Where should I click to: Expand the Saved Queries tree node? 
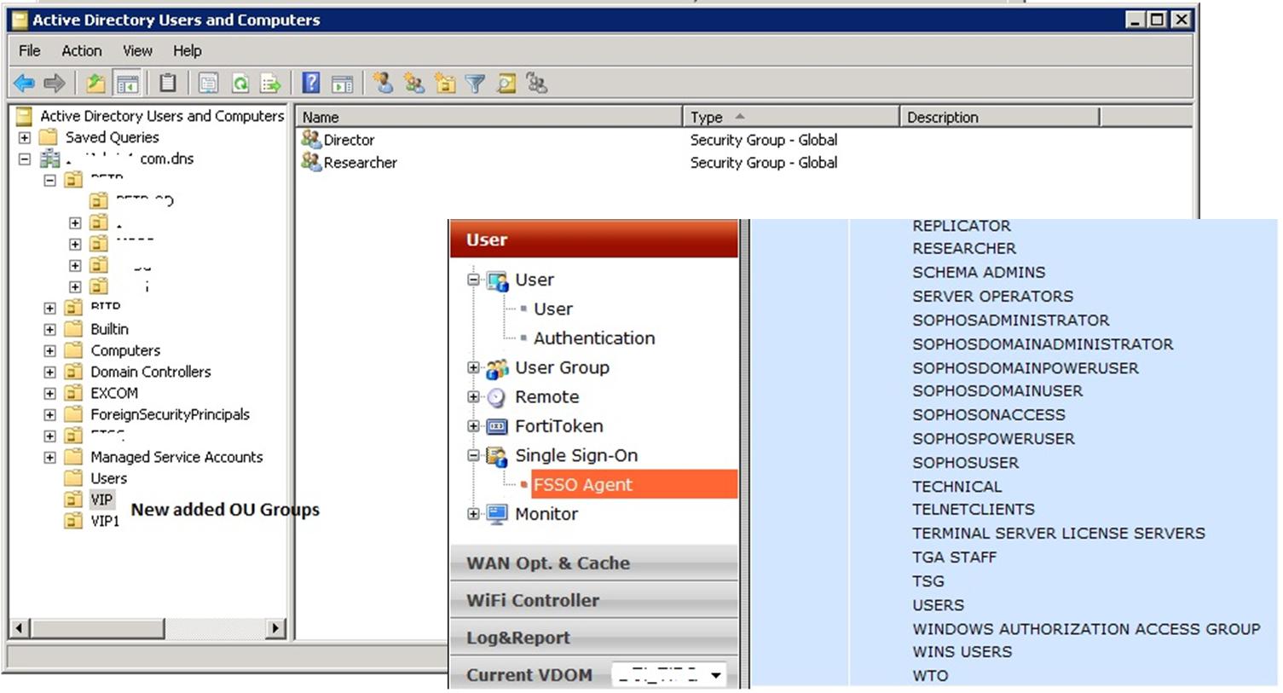(x=25, y=137)
